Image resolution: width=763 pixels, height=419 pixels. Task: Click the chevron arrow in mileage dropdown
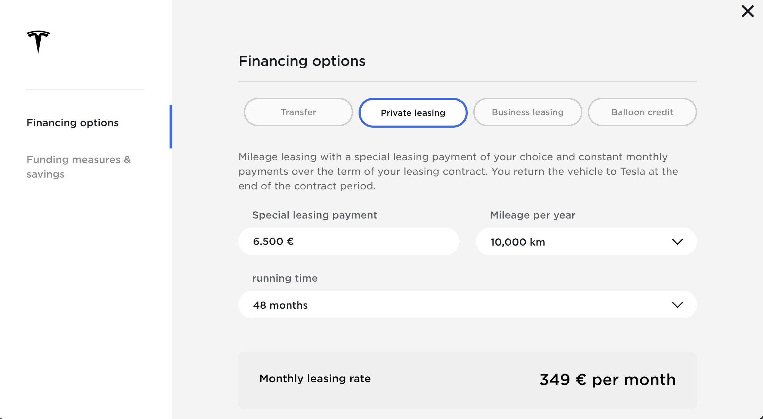677,242
